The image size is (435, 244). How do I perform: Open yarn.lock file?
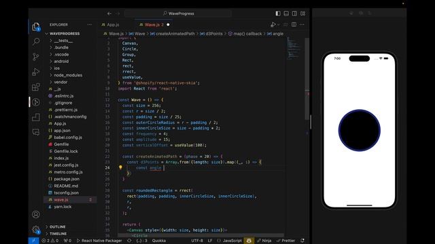63,206
